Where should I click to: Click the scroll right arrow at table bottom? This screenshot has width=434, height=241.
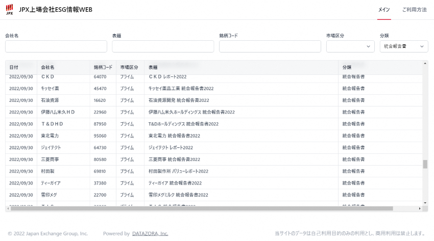[x=420, y=208]
